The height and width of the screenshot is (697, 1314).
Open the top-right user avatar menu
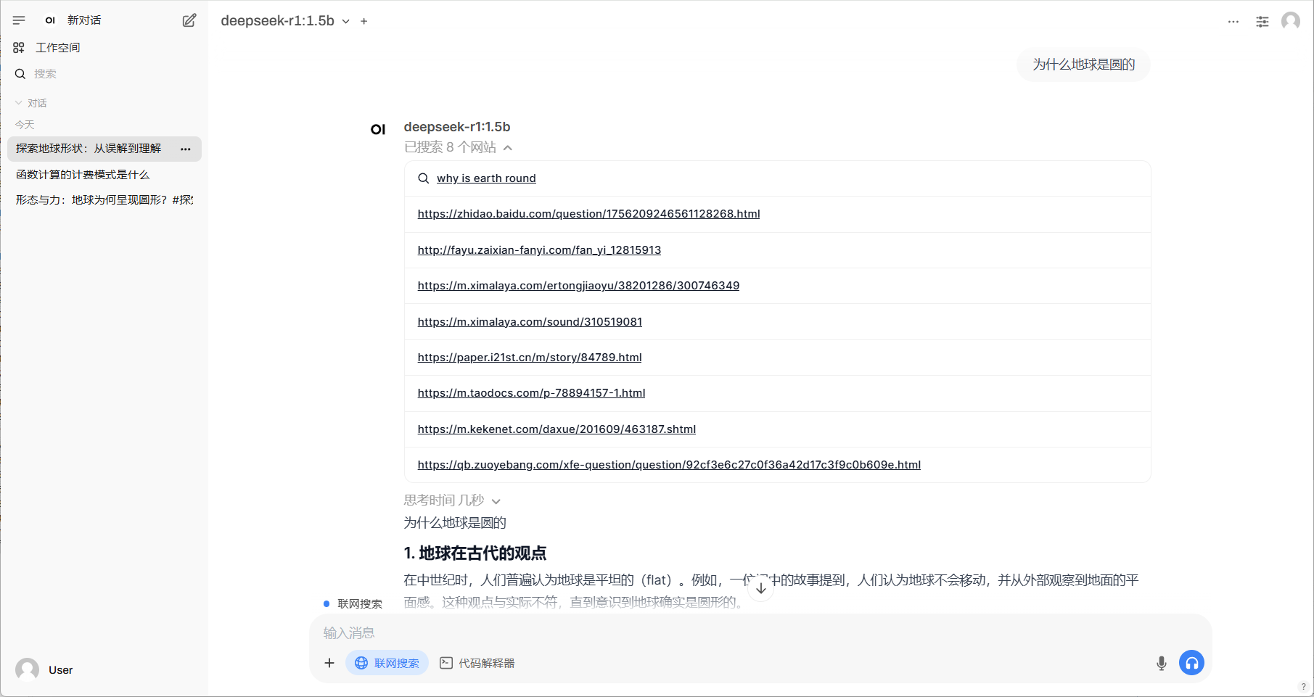[1291, 21]
